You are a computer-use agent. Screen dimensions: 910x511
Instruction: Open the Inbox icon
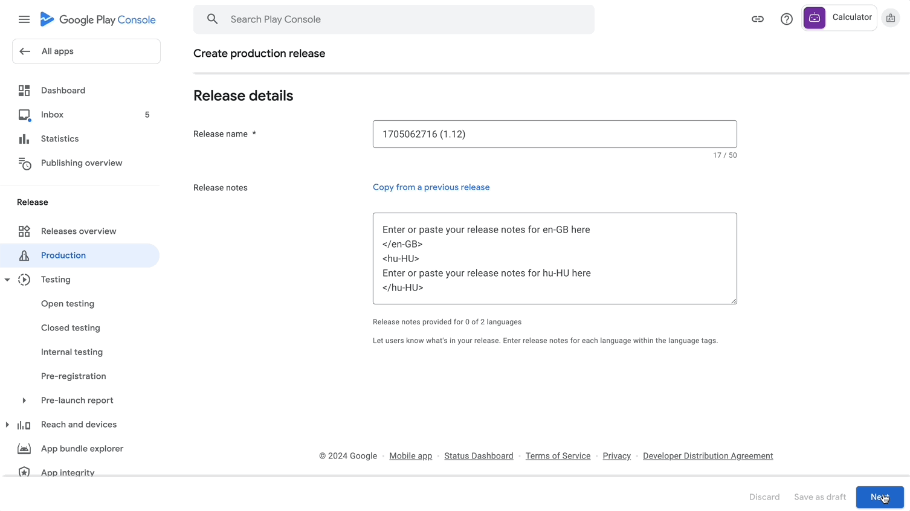pyautogui.click(x=24, y=114)
